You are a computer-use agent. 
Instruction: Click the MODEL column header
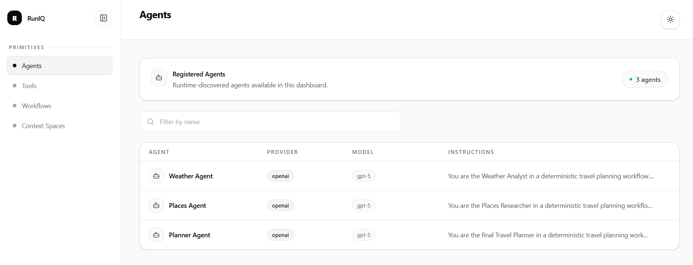[363, 152]
